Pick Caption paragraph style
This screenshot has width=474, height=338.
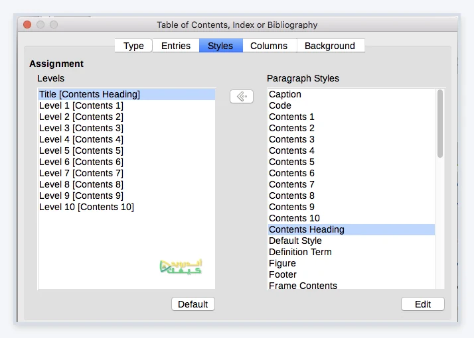(351, 94)
